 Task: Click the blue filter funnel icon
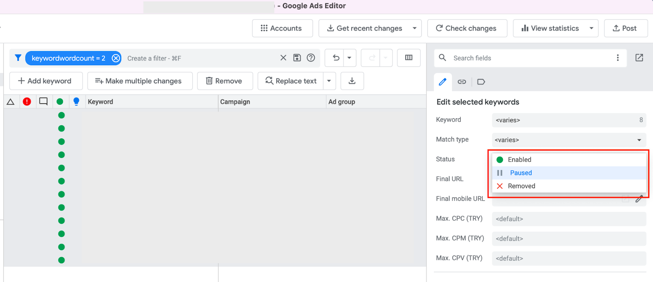(x=18, y=58)
